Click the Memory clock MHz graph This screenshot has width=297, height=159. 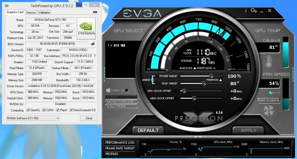(x=265, y=149)
